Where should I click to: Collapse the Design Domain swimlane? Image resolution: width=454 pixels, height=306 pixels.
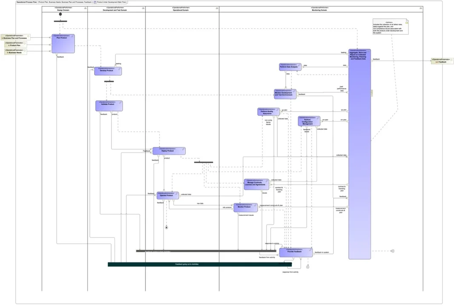point(85,8)
